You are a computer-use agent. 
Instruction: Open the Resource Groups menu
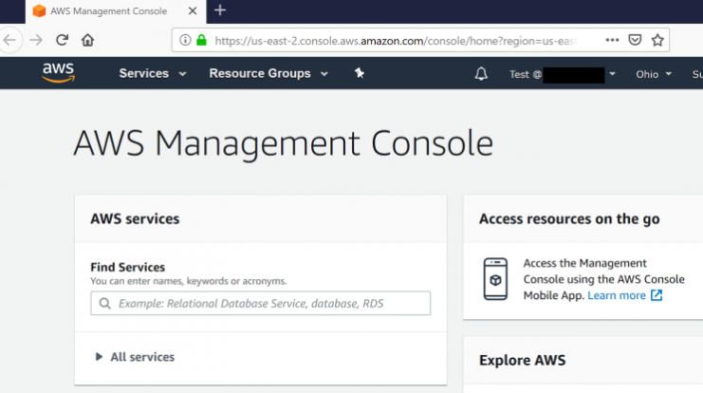260,74
